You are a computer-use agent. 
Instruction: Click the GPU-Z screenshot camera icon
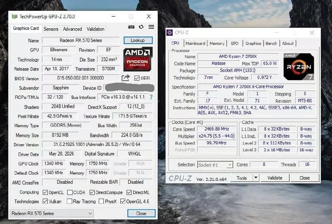tap(131, 27)
